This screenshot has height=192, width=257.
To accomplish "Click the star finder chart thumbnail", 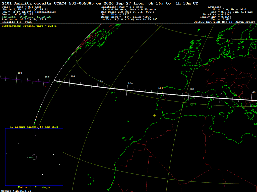I will click(x=34, y=157).
